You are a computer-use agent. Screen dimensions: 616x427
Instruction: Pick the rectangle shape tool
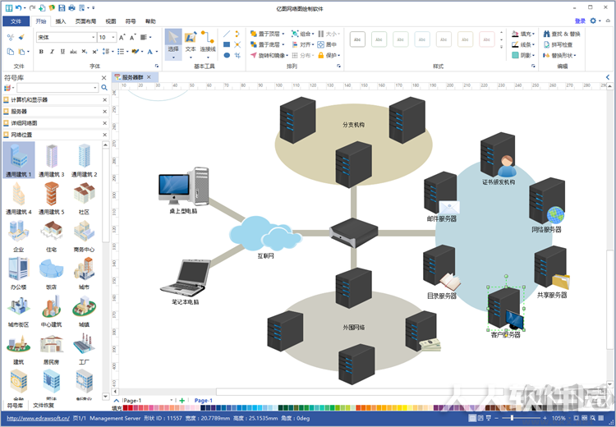(227, 44)
